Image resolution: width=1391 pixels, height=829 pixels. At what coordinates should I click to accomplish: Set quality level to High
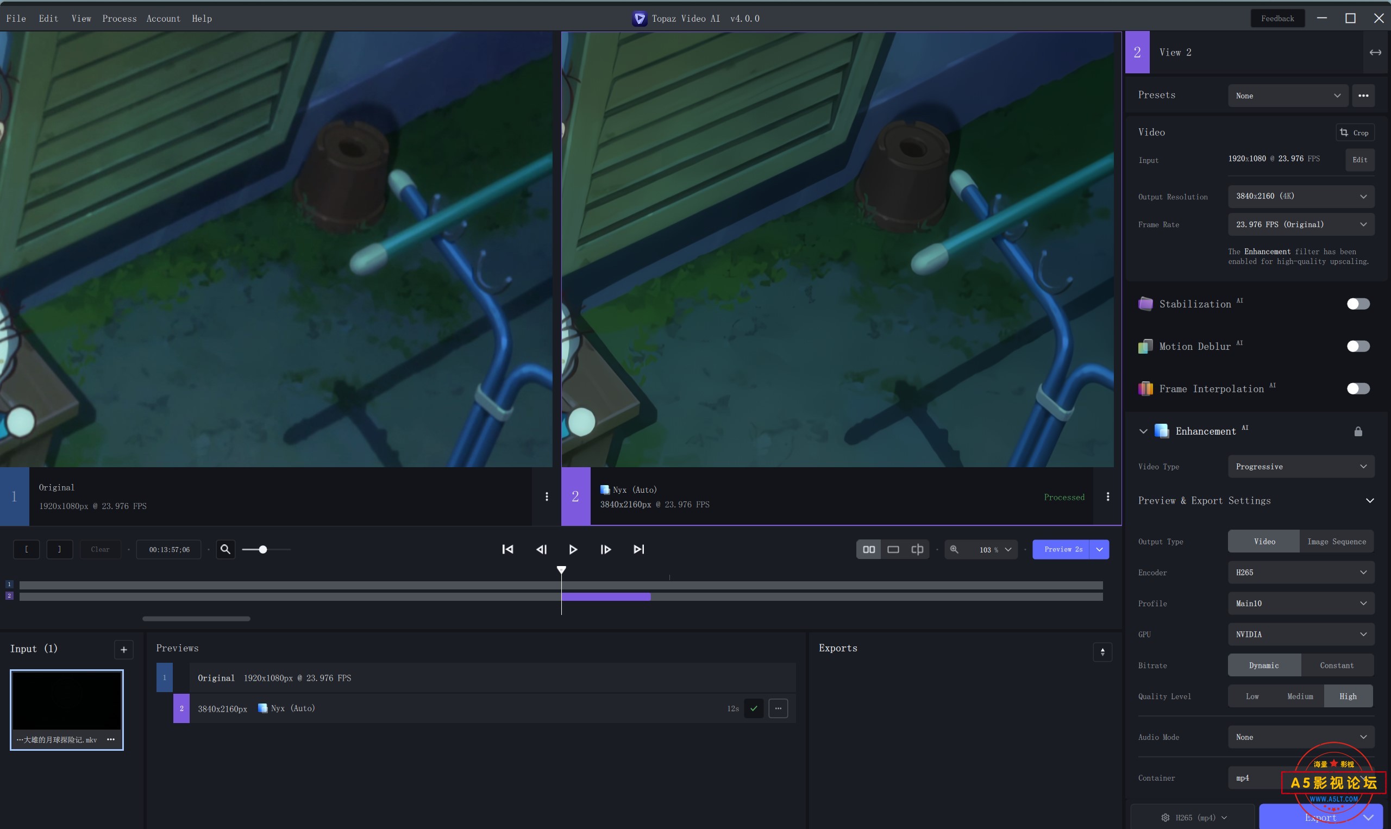coord(1348,696)
